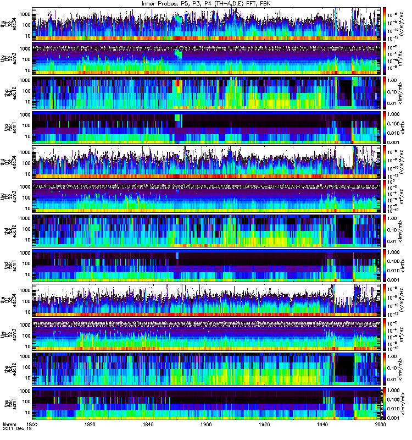This screenshot has width=412, height=440.
Task: Click the "2011 Dec 19" date label
Action: (x=17, y=428)
